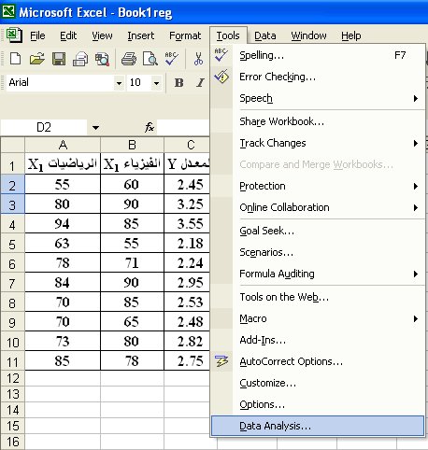The width and height of the screenshot is (428, 450).
Task: Select cell containing 2.18
Action: click(187, 244)
